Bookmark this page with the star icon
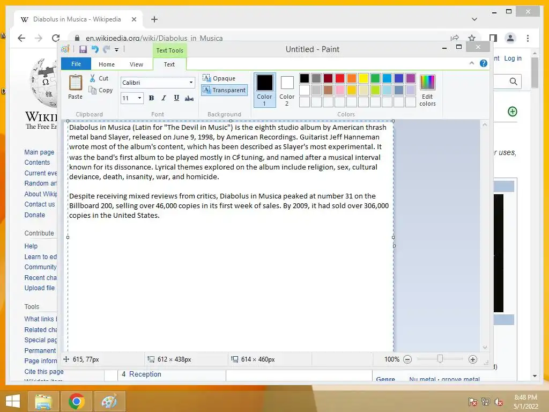Viewport: 549px width, 412px height. coord(472,38)
